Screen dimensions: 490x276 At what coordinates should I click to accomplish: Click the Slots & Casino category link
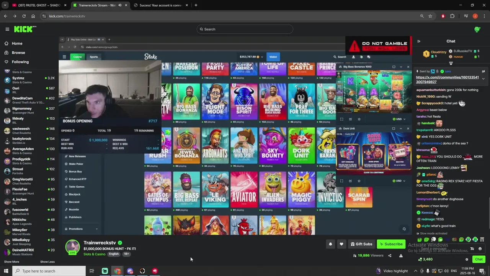click(94, 254)
